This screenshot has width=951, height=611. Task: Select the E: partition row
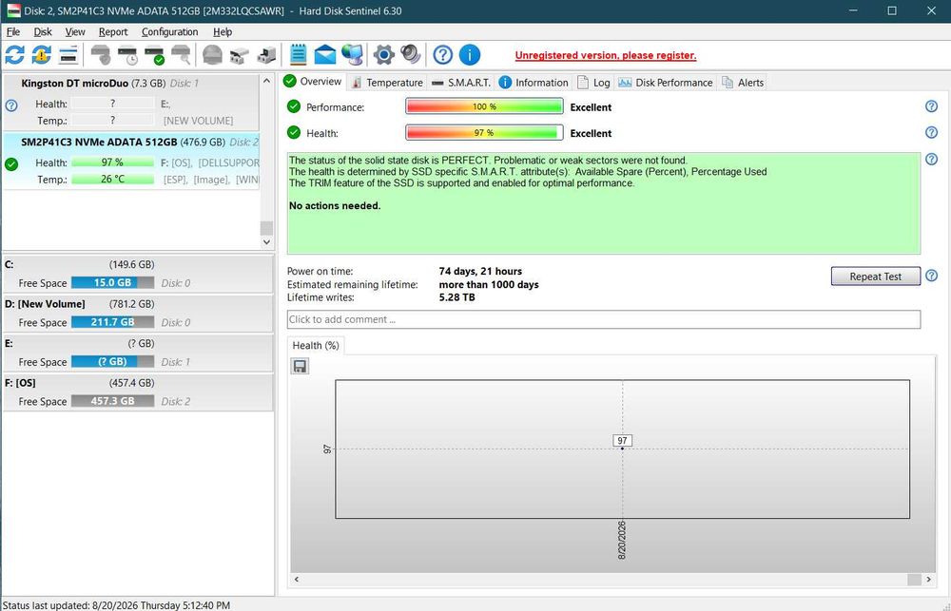tap(138, 353)
